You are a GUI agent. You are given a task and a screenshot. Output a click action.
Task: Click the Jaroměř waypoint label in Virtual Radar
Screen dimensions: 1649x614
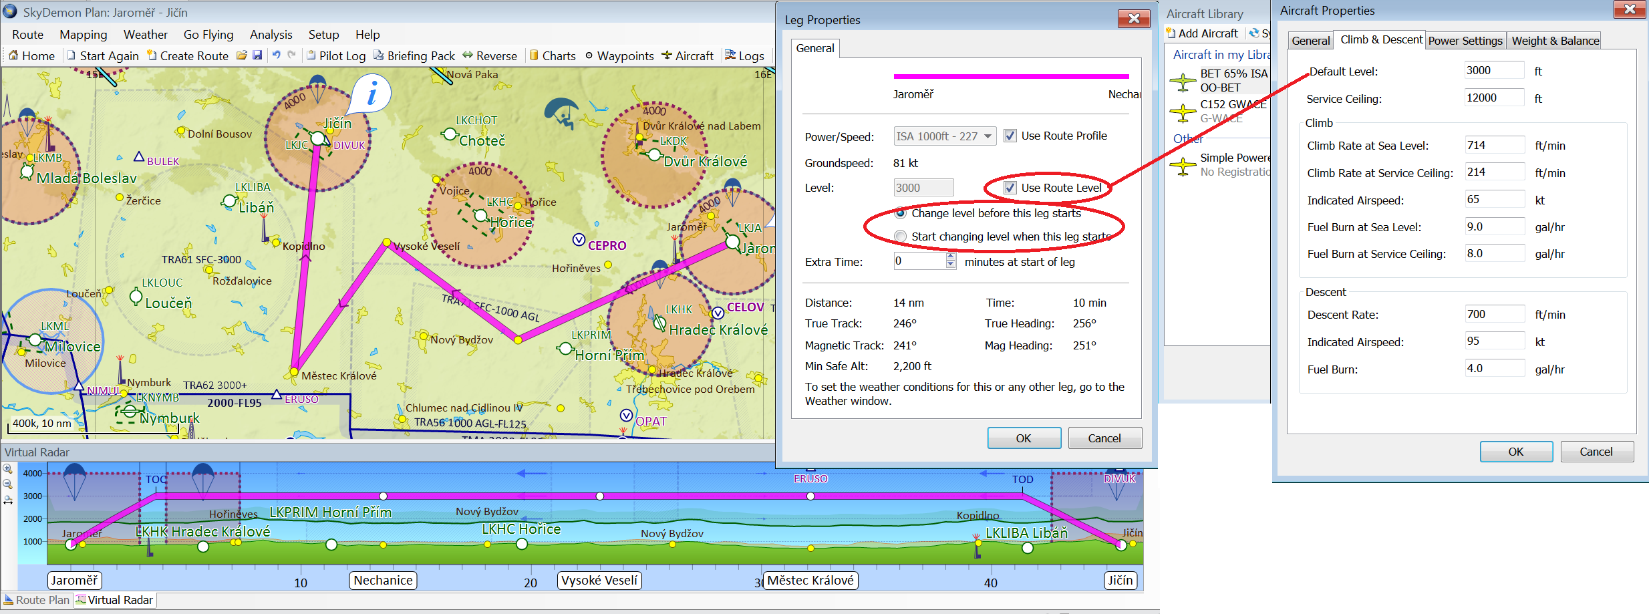point(75,581)
